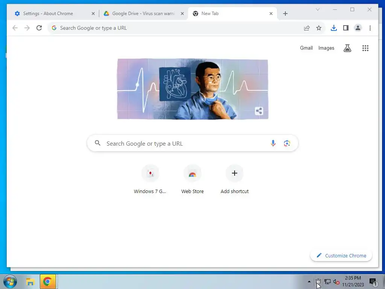Image resolution: width=385 pixels, height=289 pixels.
Task: Click the center Google search box
Action: coord(192,143)
